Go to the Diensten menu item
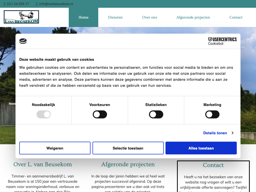The height and width of the screenshot is (192, 256). point(115,17)
